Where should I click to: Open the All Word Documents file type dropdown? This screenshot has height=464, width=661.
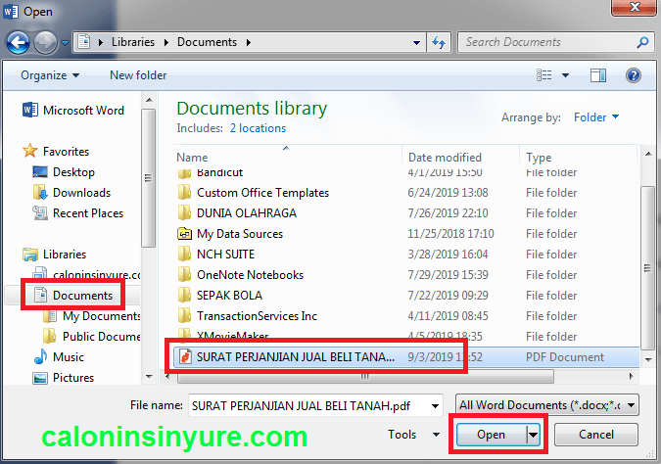(x=547, y=405)
